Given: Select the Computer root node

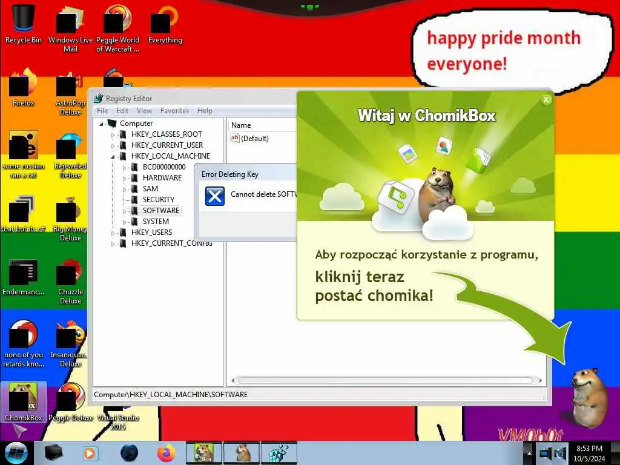Looking at the screenshot, I should coord(136,124).
